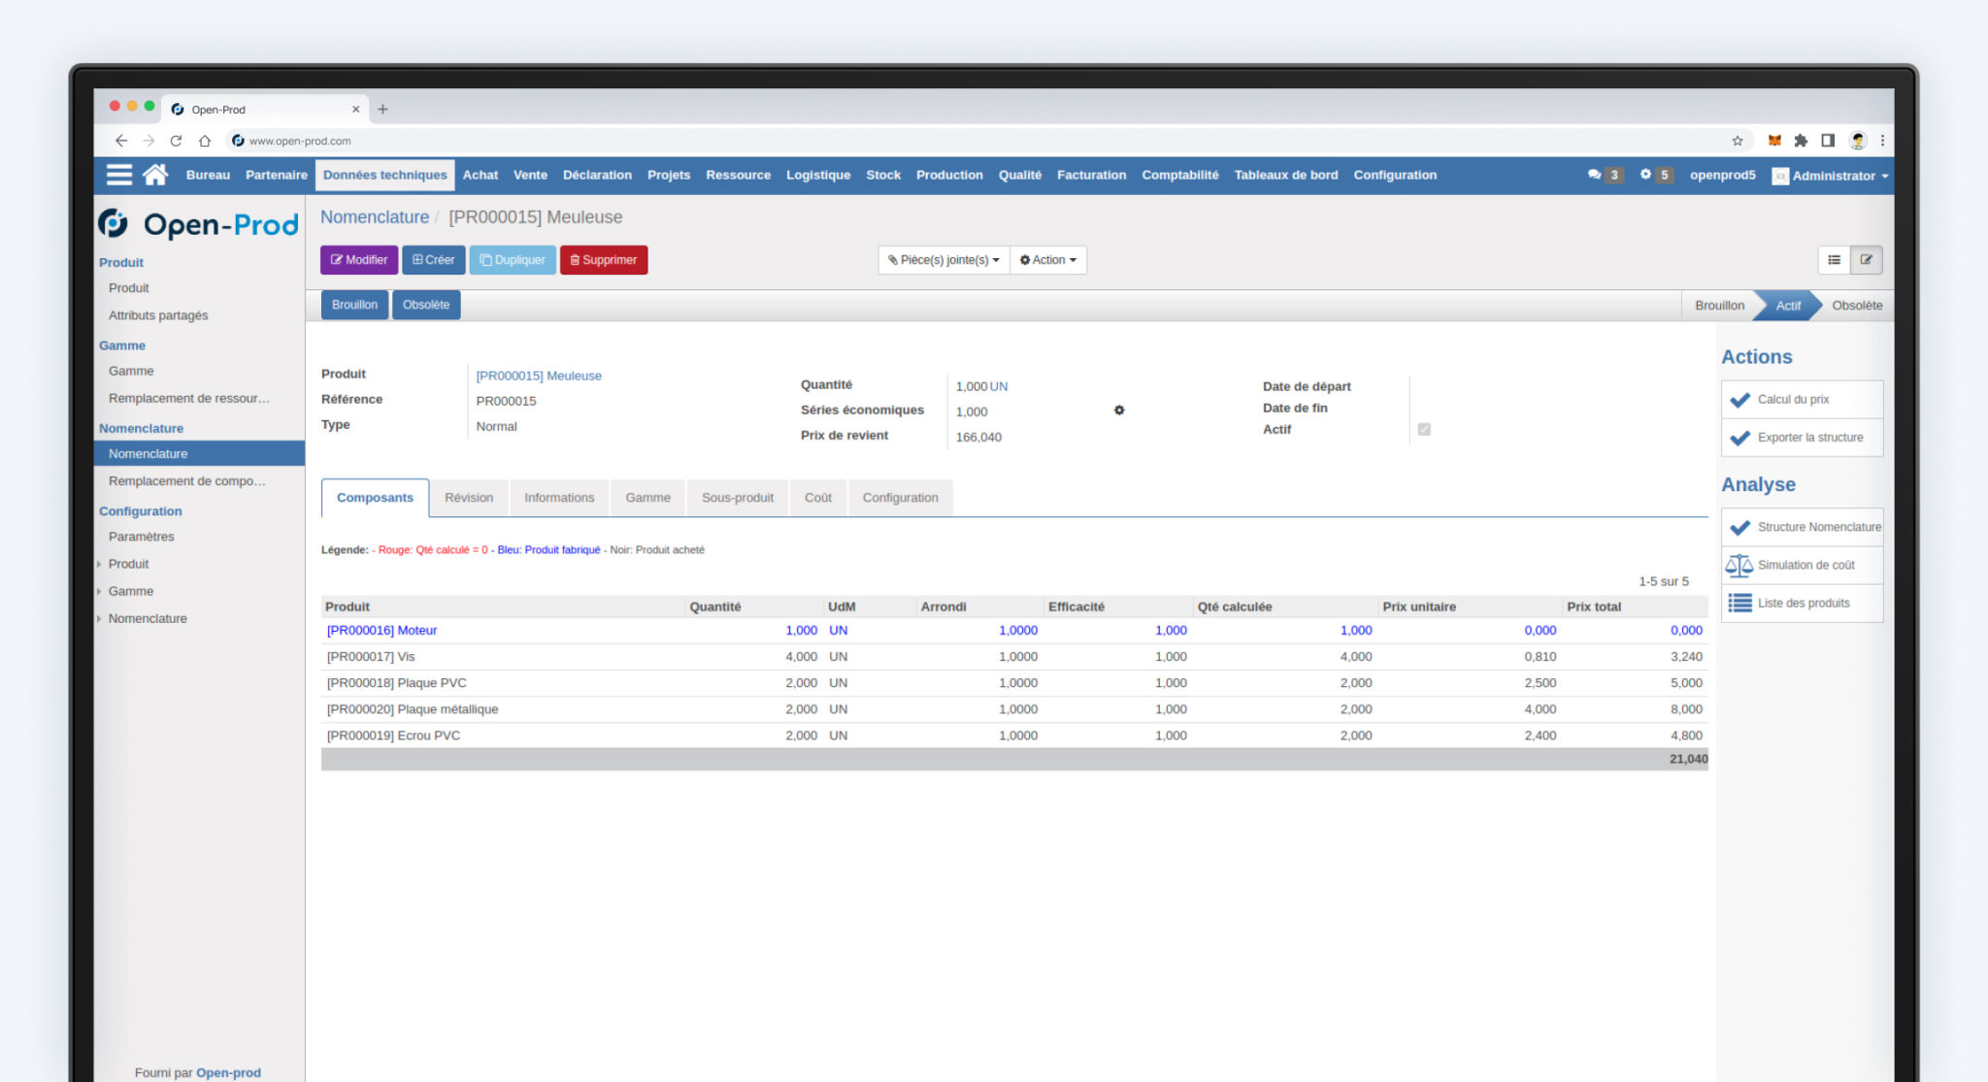Click Exporter la structure in Actions panel
Screen dimensions: 1988x1082
(1801, 438)
